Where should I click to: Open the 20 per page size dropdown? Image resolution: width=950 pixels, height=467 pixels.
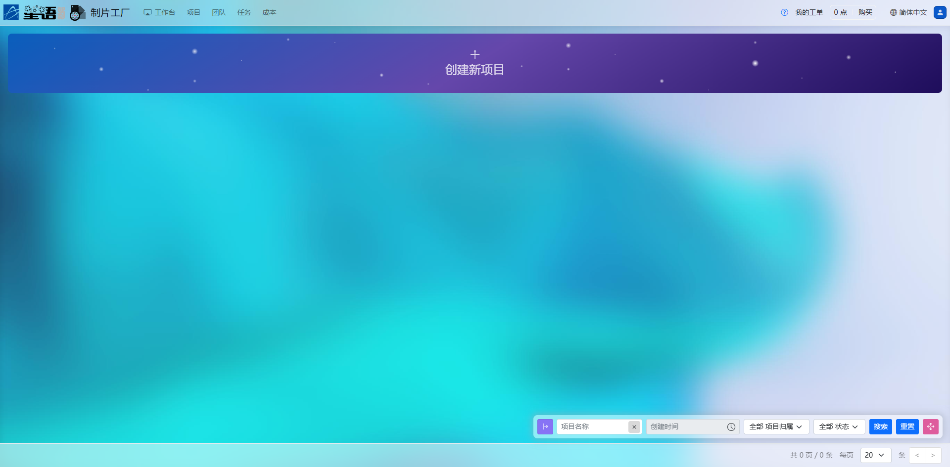click(x=875, y=455)
